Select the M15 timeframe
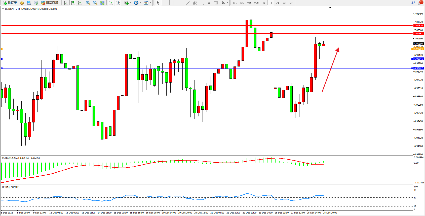 249,3
